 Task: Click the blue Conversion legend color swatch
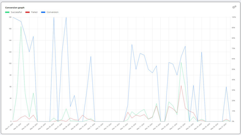pyautogui.click(x=43, y=12)
